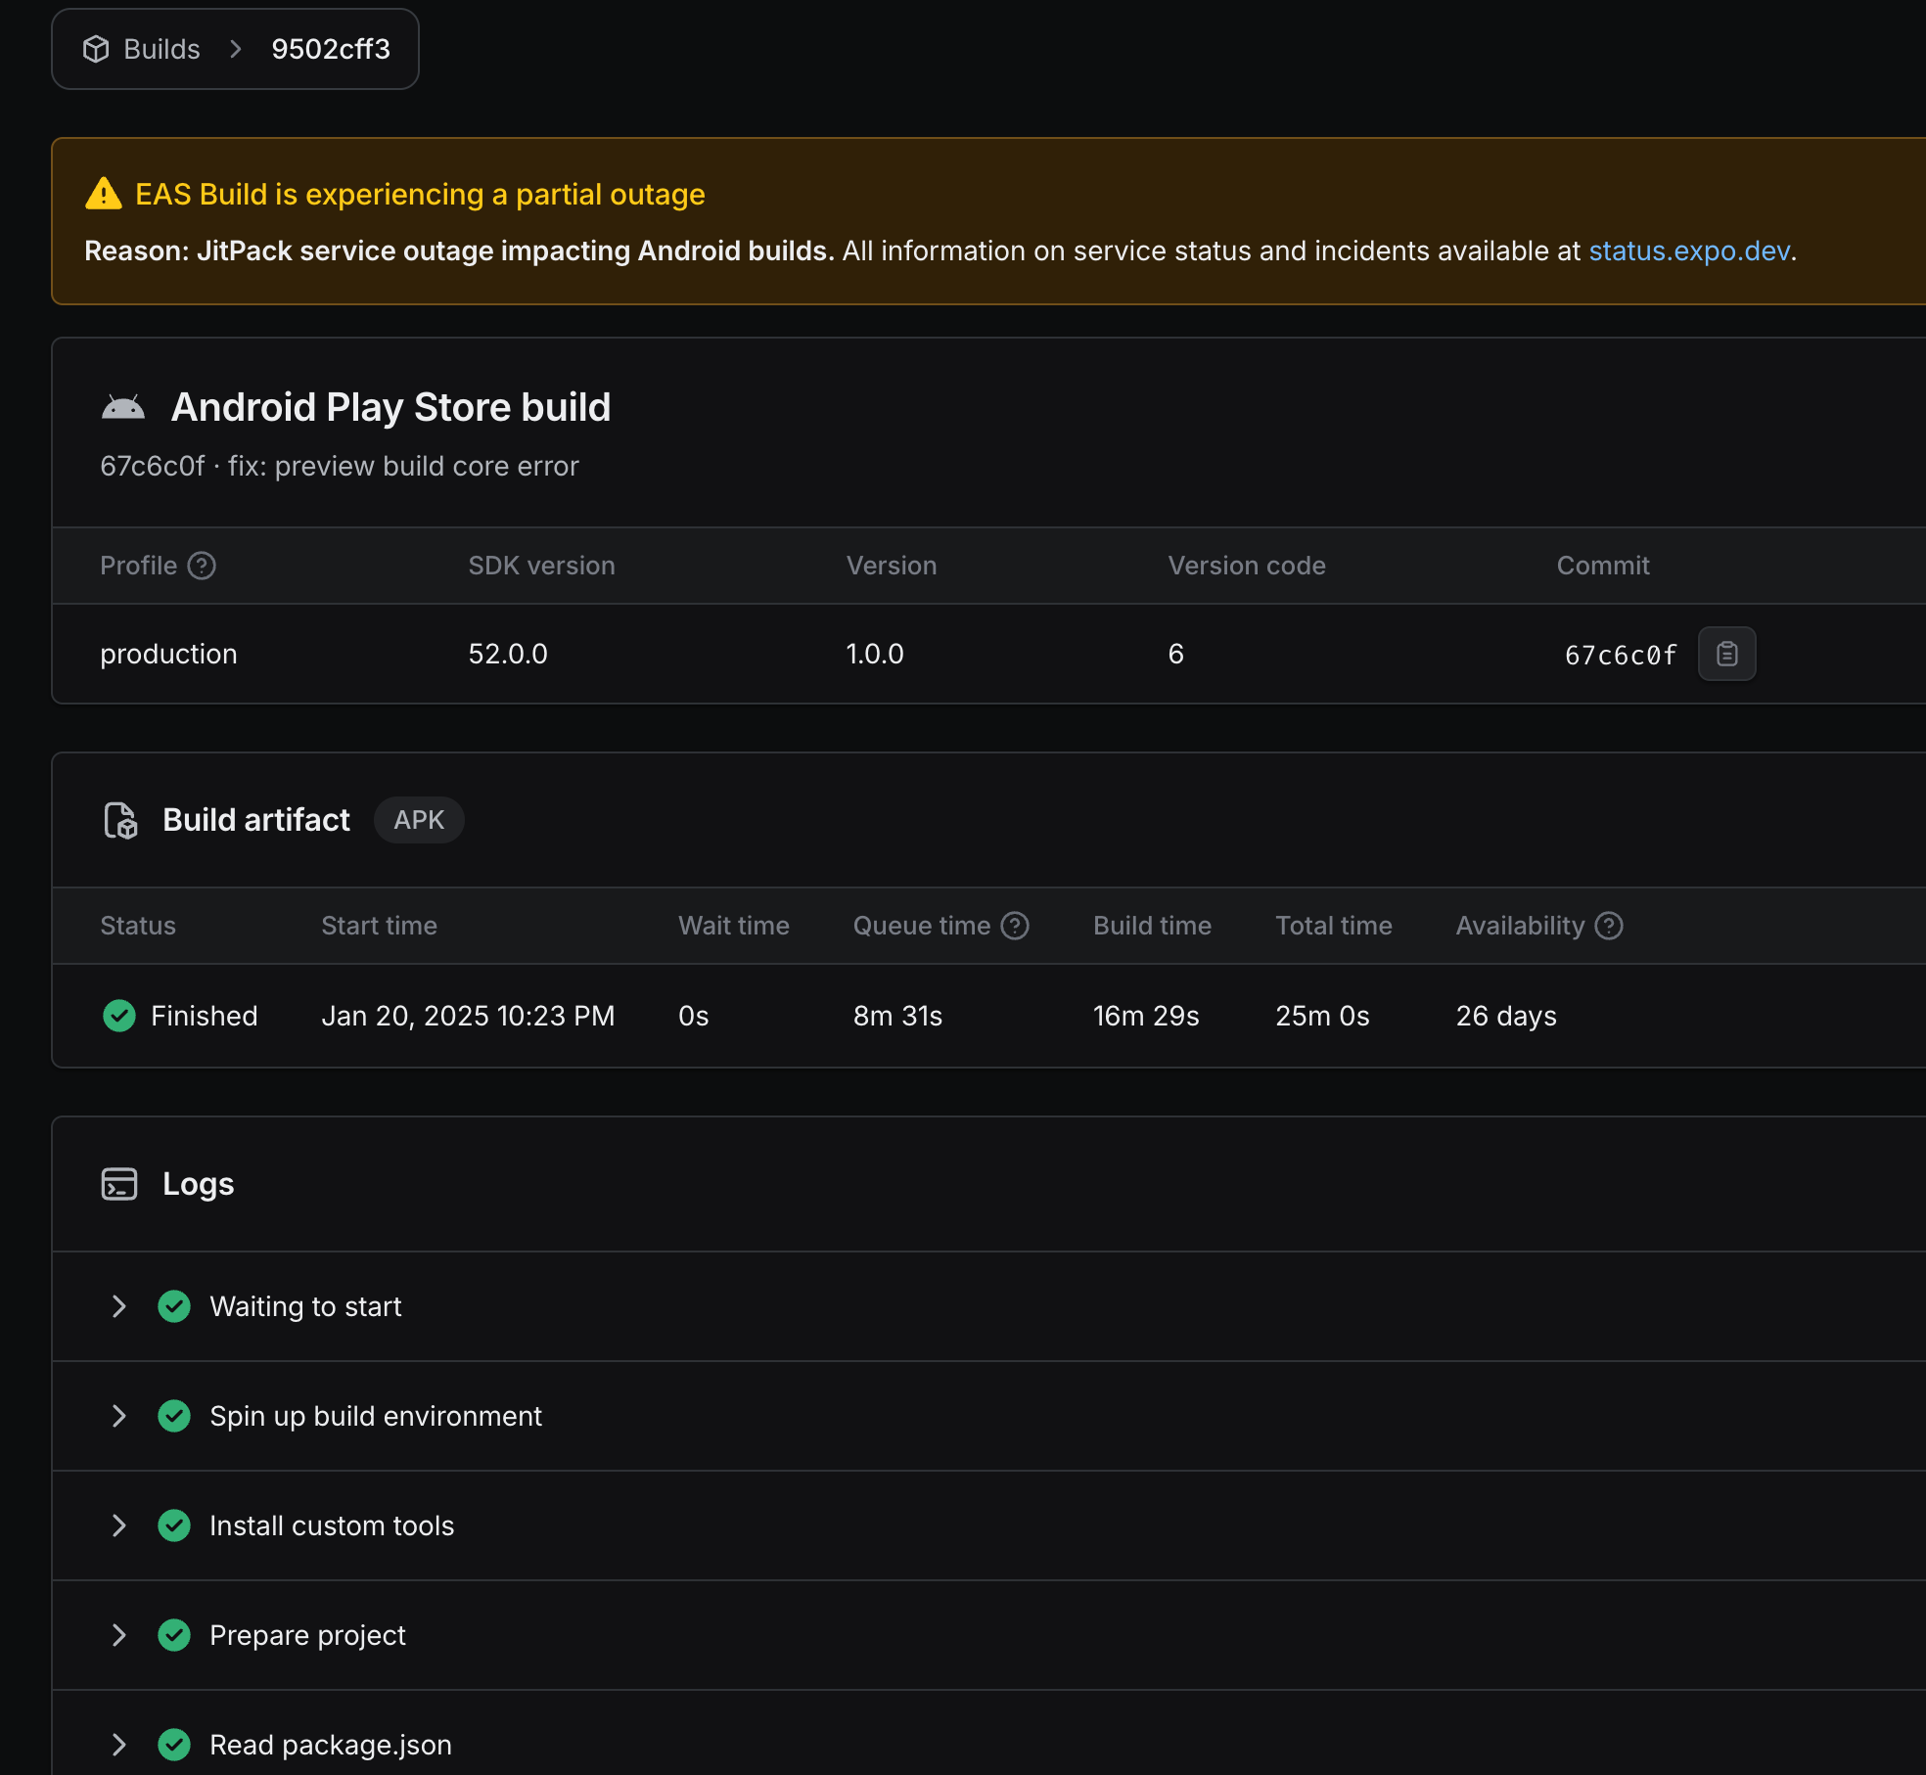
Task: Expand the Read package.json log step
Action: [119, 1745]
